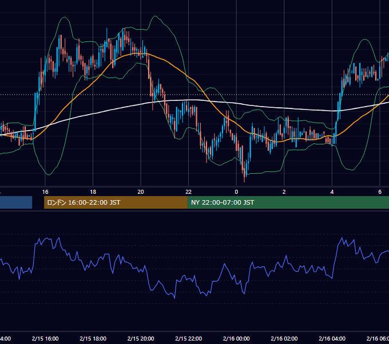Image resolution: width=389 pixels, height=344 pixels.
Task: Click the blue session bar before London
Action: [x=16, y=202]
